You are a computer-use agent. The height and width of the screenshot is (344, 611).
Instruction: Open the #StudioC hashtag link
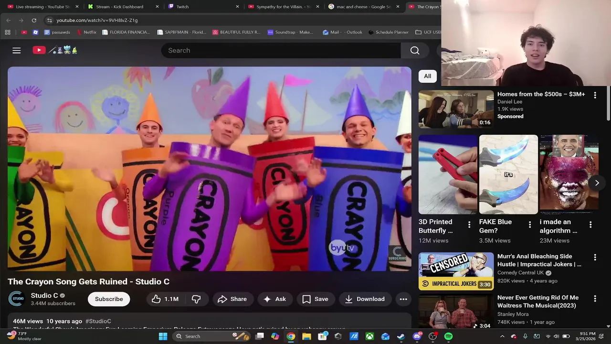(x=98, y=321)
